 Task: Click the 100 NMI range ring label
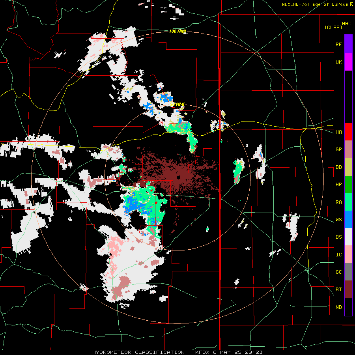(177, 31)
